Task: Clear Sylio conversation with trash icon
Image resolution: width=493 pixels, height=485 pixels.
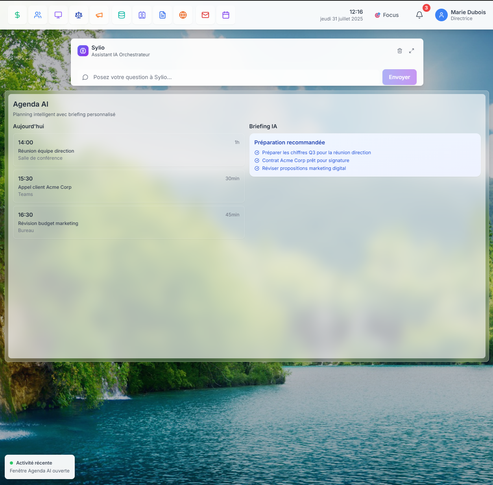Action: (x=400, y=51)
